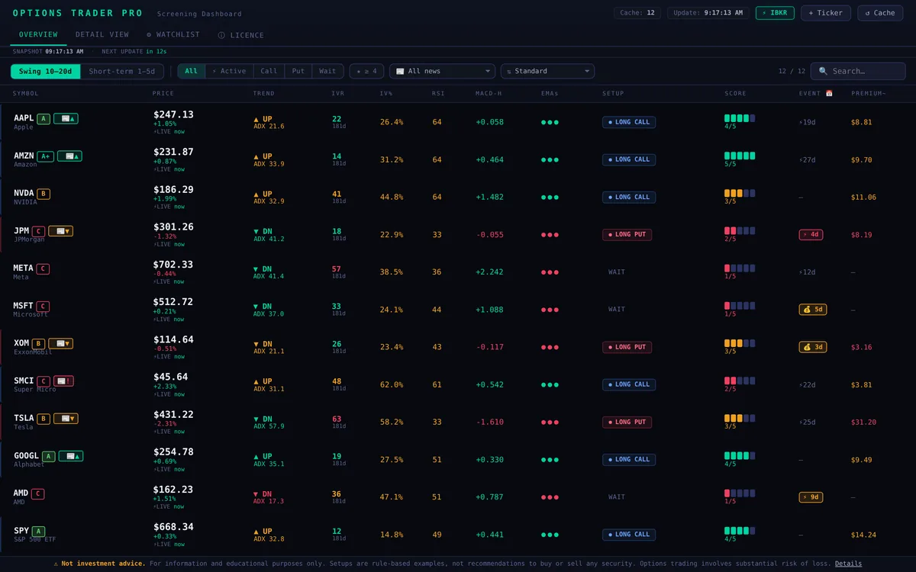Open the All news dropdown
The height and width of the screenshot is (572, 916).
click(x=443, y=71)
